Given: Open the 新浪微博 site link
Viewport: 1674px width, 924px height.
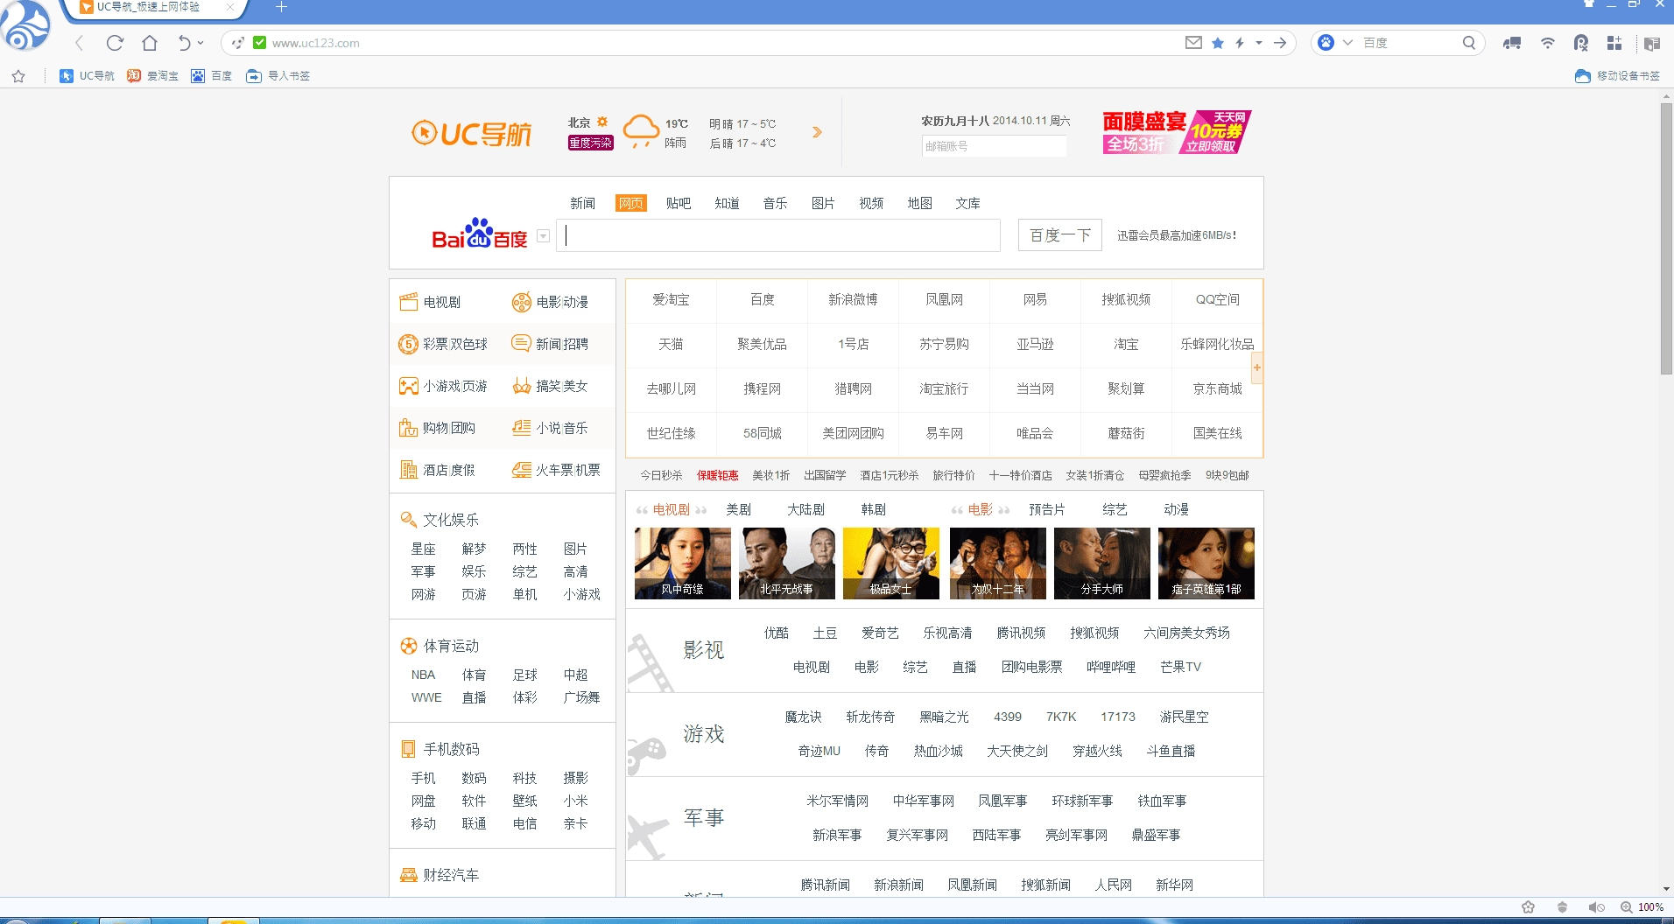Looking at the screenshot, I should [853, 299].
